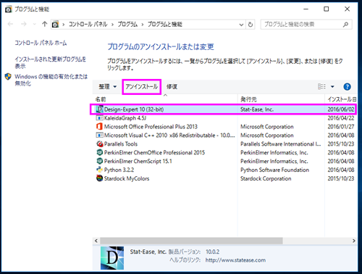The width and height of the screenshot is (362, 274).
Task: Select the Design-Expert 10 (32-bit) row
Action: tap(224, 109)
